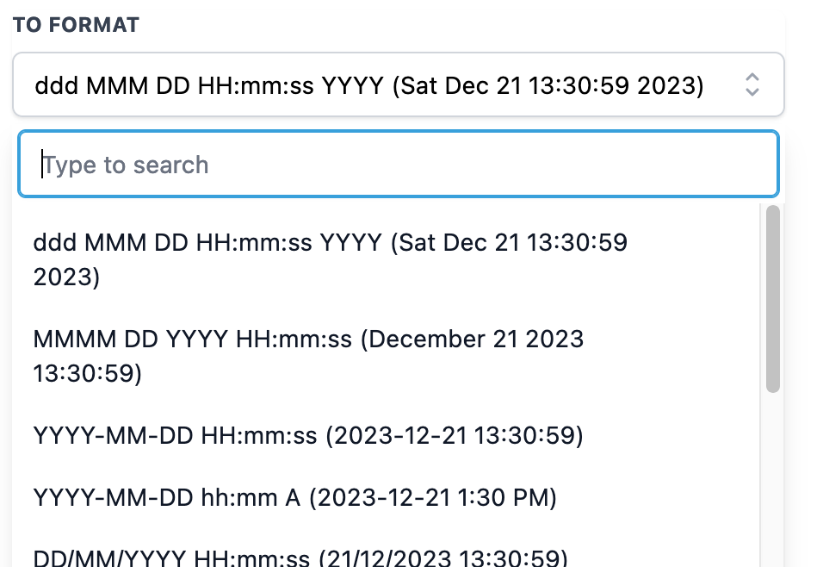This screenshot has height=567, width=823.
Task: Click the up-down chevron icon in format selector
Action: pyautogui.click(x=752, y=84)
